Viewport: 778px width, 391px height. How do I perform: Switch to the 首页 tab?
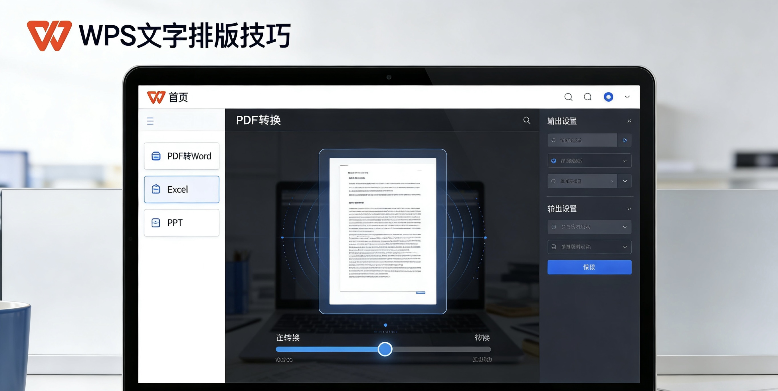coord(178,97)
